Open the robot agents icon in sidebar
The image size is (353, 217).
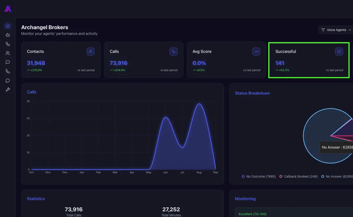[x=8, y=35]
